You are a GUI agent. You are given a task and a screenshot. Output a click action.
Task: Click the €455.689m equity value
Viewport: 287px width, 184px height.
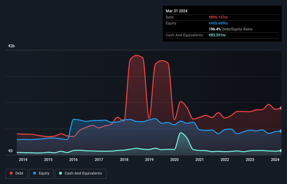point(218,23)
